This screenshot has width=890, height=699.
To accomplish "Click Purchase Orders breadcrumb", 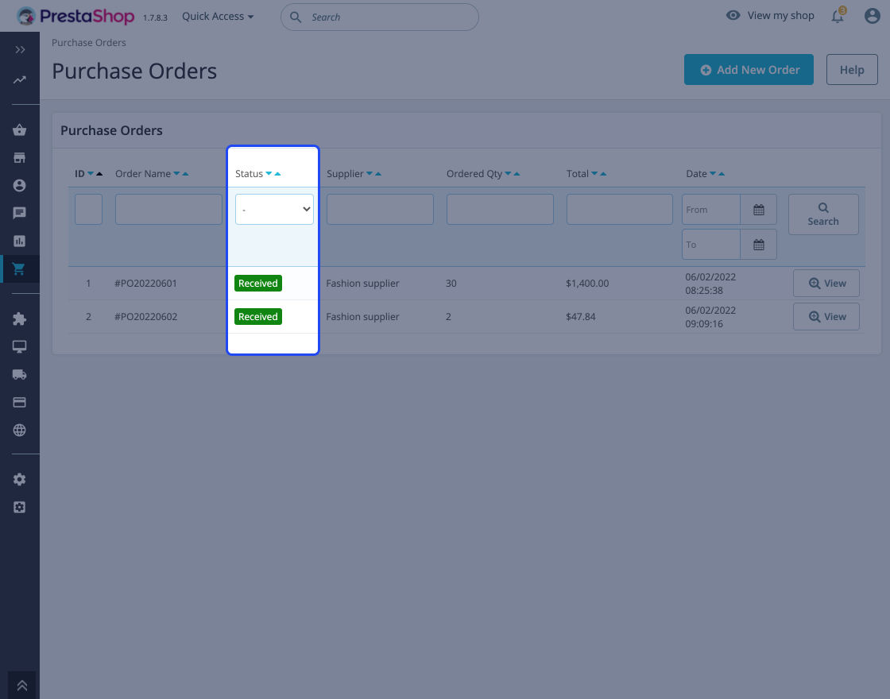I will point(89,43).
